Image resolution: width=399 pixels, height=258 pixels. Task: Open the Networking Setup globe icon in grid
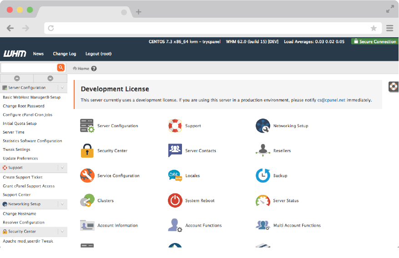pos(263,126)
